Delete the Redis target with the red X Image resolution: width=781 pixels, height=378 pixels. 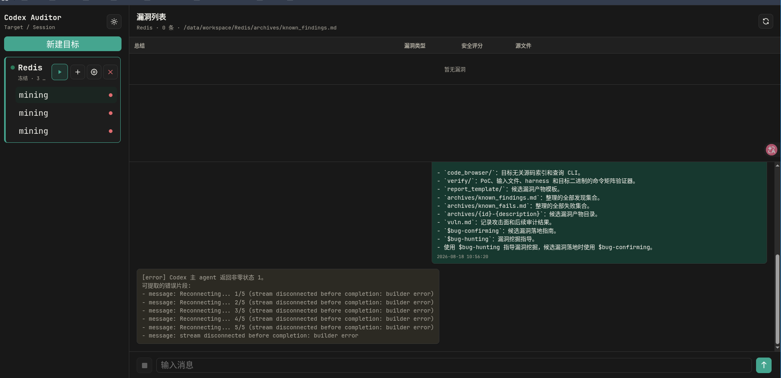pos(110,72)
